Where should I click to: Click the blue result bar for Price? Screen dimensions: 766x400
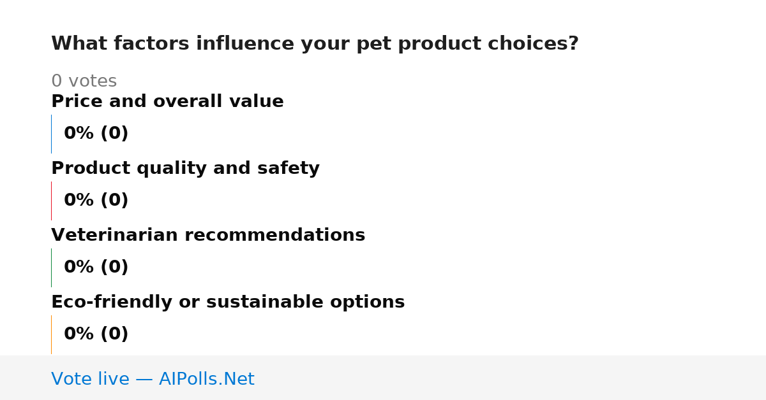[51, 134]
